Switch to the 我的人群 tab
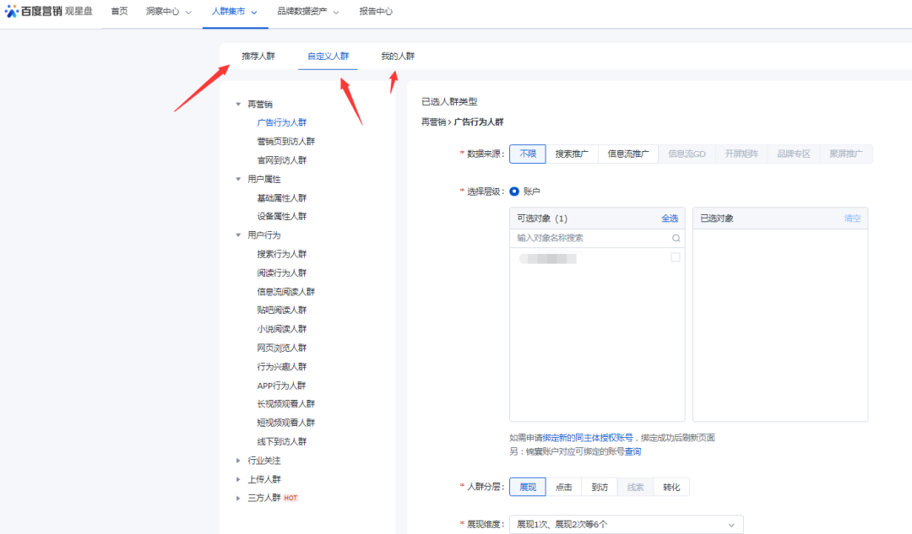This screenshot has width=912, height=534. [x=398, y=57]
